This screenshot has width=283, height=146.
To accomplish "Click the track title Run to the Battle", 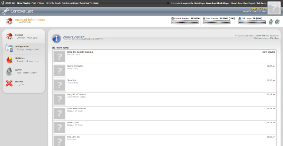I will pos(75,66).
